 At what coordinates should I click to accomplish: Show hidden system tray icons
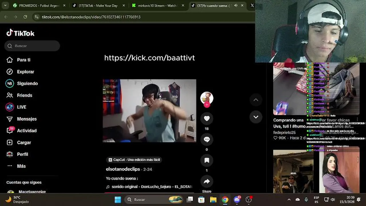coord(289,199)
